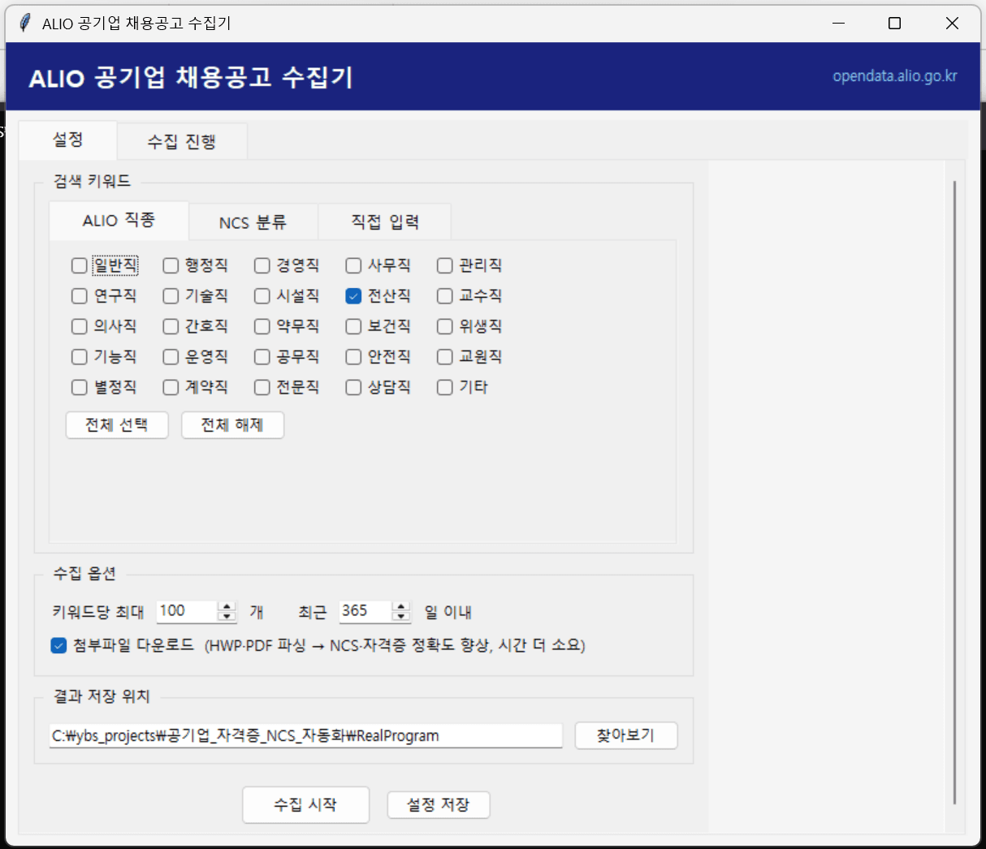This screenshot has width=986, height=849.
Task: Check the 전문직 checkbox
Action: [262, 387]
